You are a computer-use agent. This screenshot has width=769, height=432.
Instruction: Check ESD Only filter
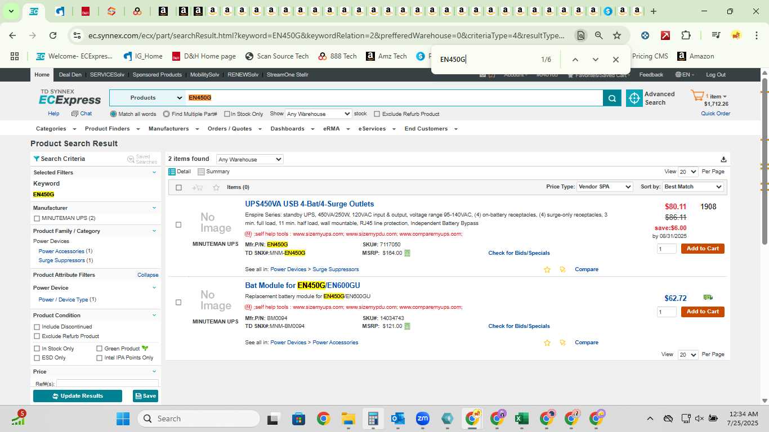coord(37,358)
